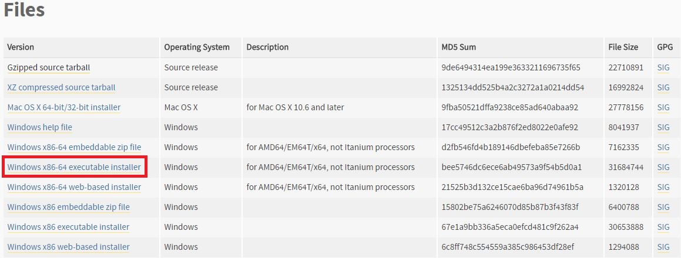
Task: Open SIG link for x86 embeddable zip
Action: pyautogui.click(x=663, y=207)
